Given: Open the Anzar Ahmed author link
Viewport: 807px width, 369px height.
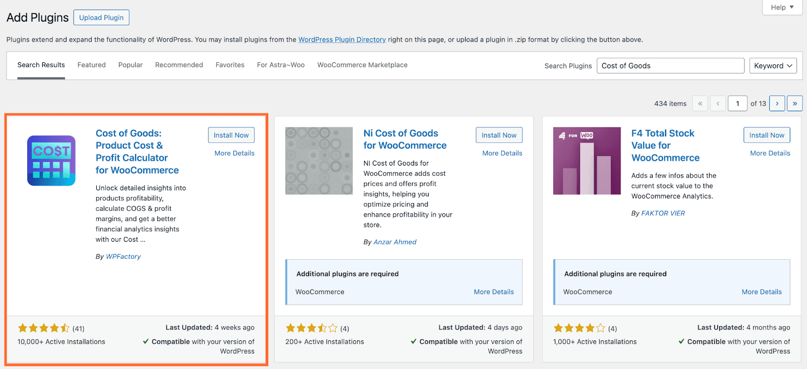Looking at the screenshot, I should (395, 242).
